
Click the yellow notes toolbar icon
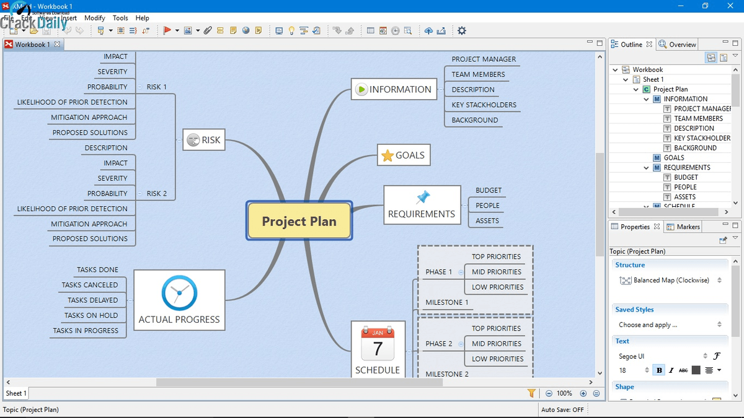233,30
